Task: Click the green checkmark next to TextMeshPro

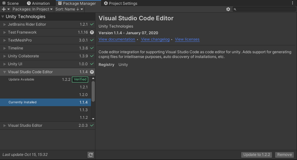Action: (92, 40)
